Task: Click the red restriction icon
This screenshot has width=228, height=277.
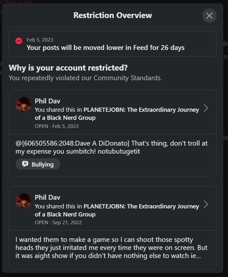Action: (19, 41)
